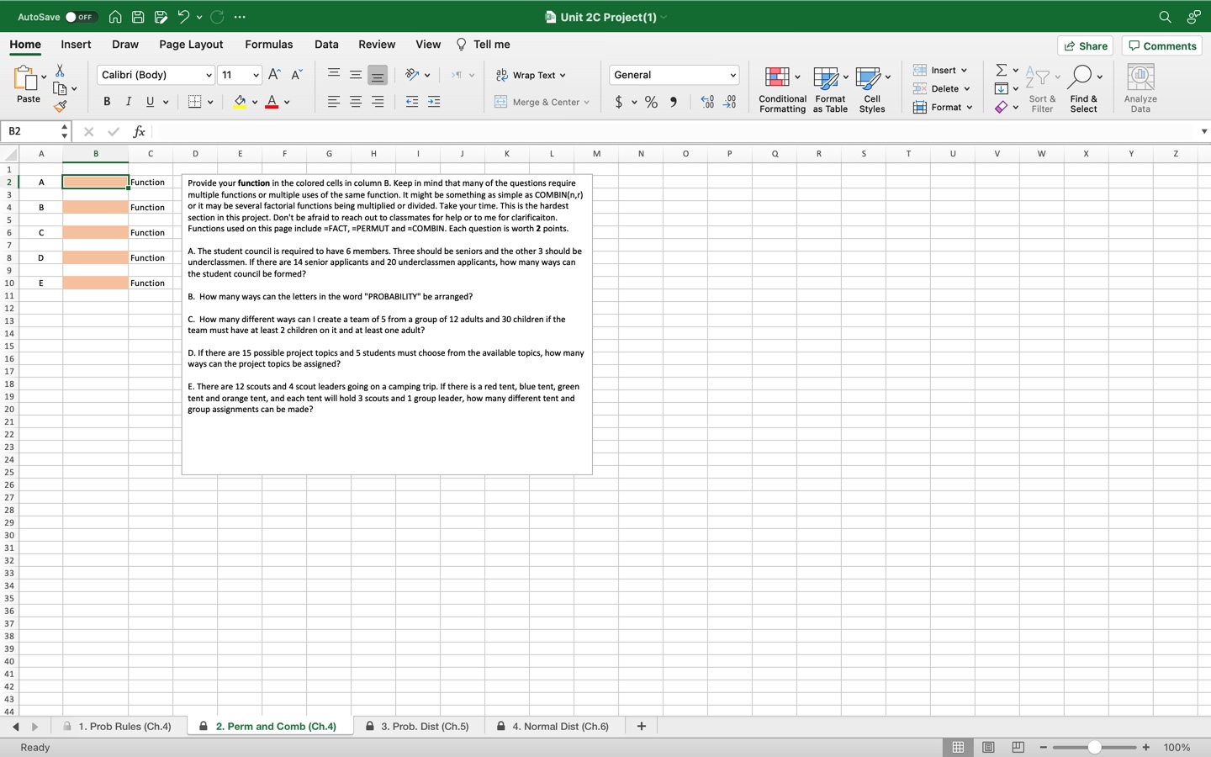Toggle Bold formatting

pos(107,102)
